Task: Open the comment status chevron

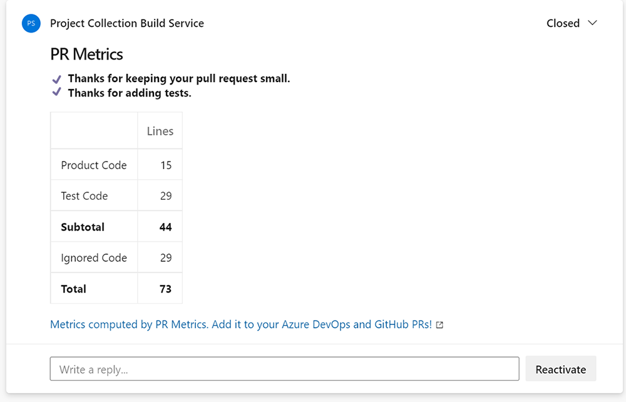Action: pyautogui.click(x=592, y=23)
